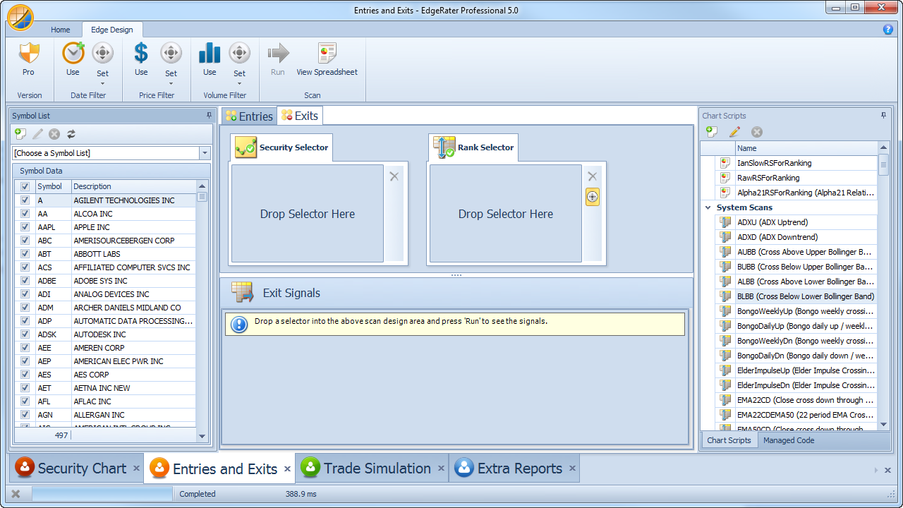This screenshot has height=508, width=903.
Task: Select the Edge Design ribbon tab
Action: tap(112, 30)
